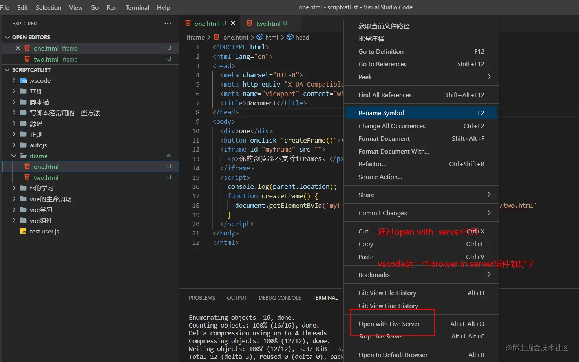This screenshot has height=362, width=579.
Task: Click the Explorer more actions ellipsis icon
Action: click(x=168, y=24)
